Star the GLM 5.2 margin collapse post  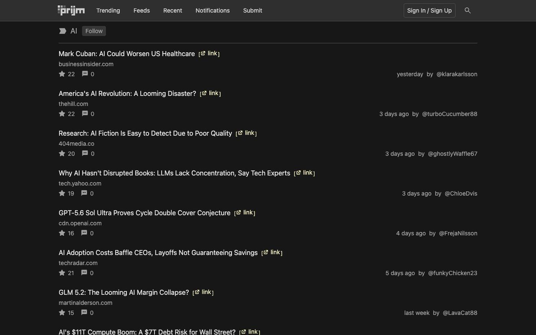point(62,313)
